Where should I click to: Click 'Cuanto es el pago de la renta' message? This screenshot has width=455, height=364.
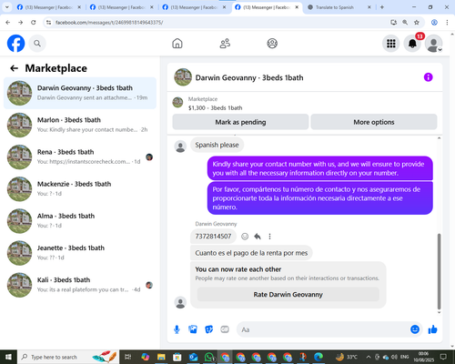pyautogui.click(x=251, y=253)
